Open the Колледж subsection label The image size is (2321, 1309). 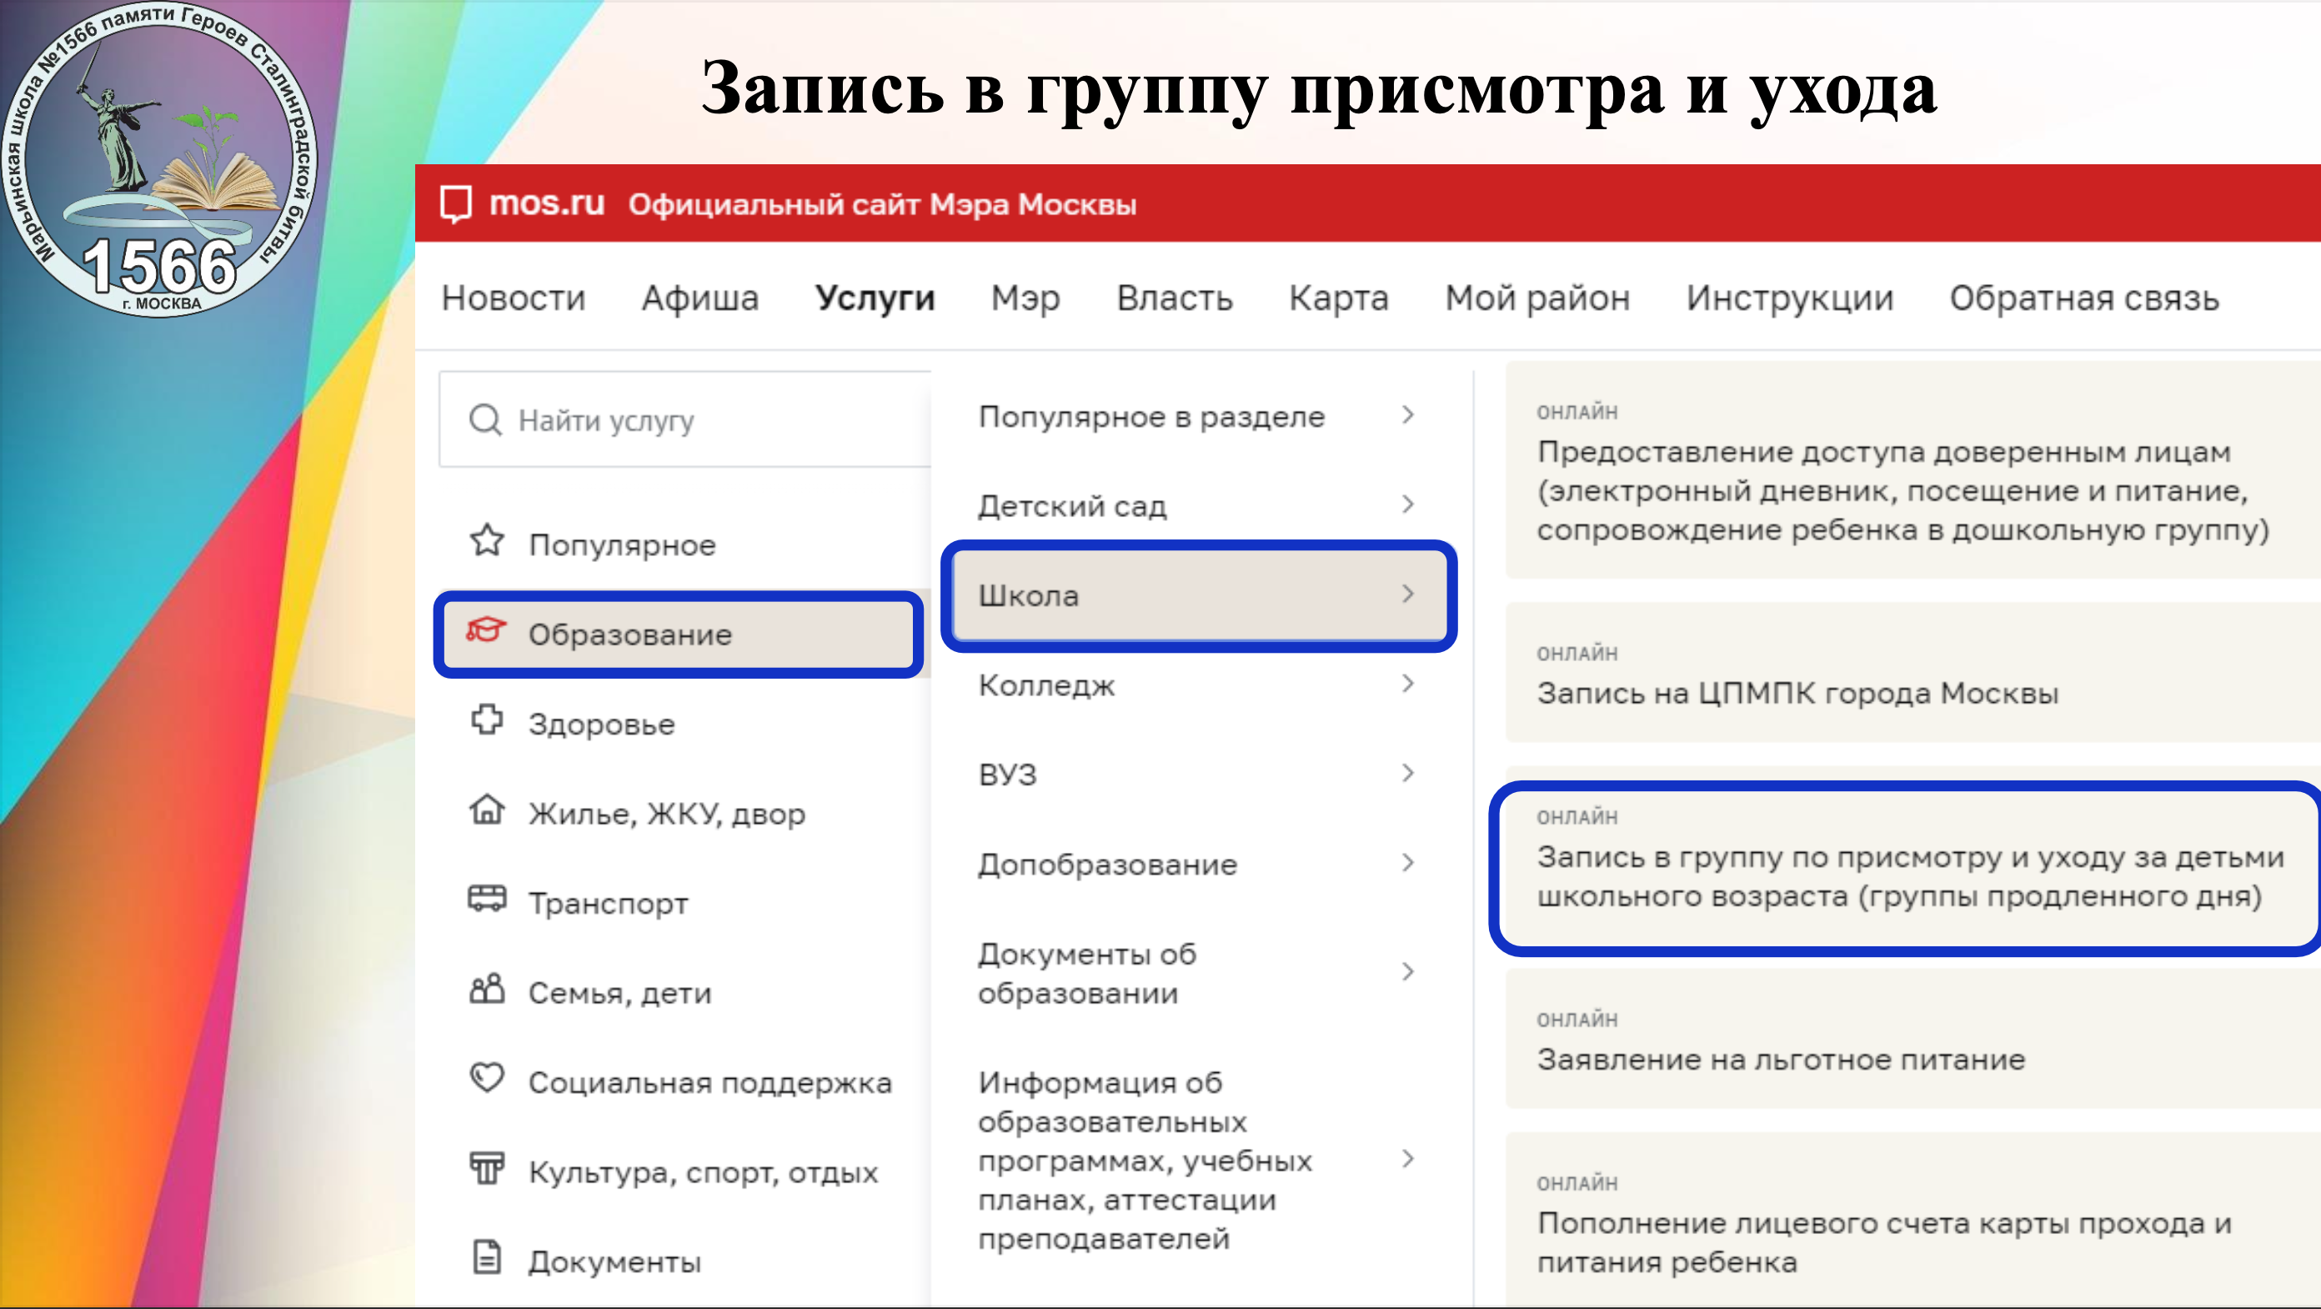[1047, 685]
